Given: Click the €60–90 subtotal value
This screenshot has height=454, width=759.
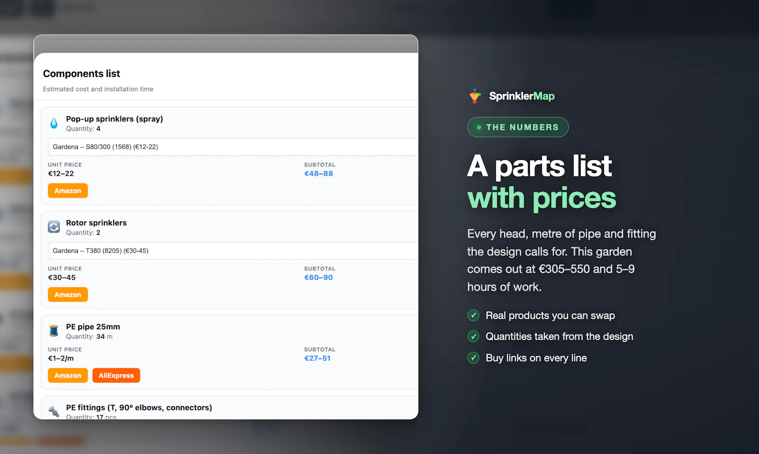Looking at the screenshot, I should coord(318,278).
